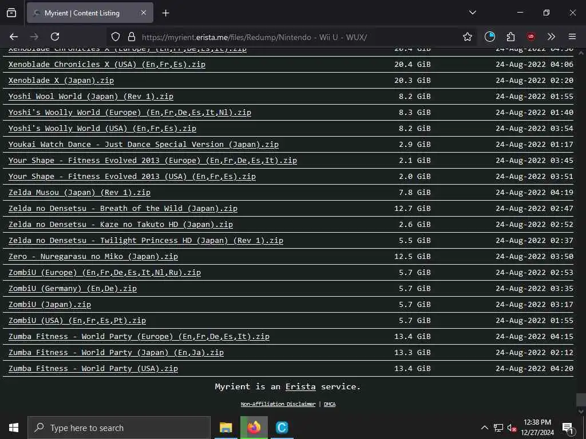586x439 pixels.
Task: Download Zelda no Densetsu Breath of the Wild
Action: pos(123,209)
